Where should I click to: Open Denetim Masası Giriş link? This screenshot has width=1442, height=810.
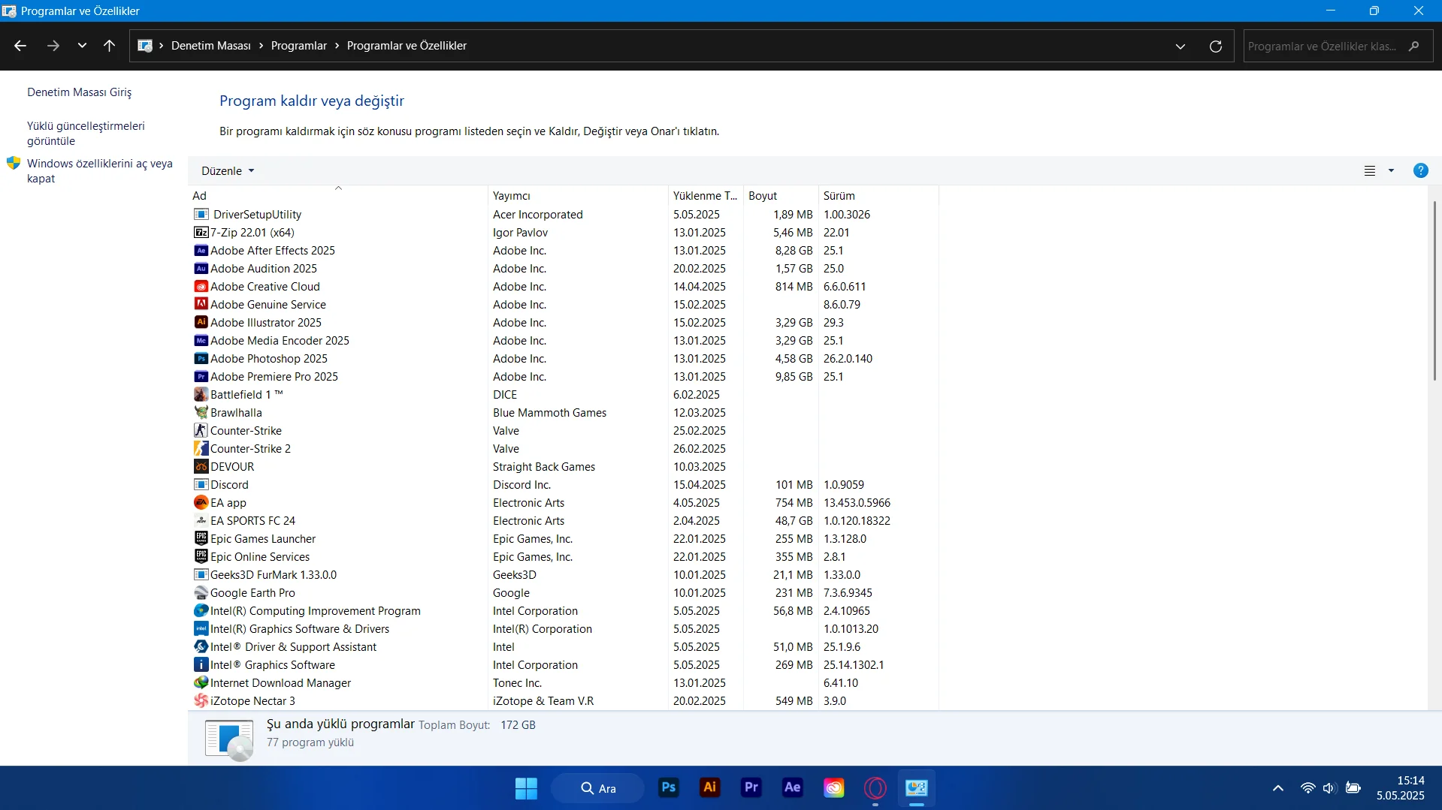click(x=79, y=92)
